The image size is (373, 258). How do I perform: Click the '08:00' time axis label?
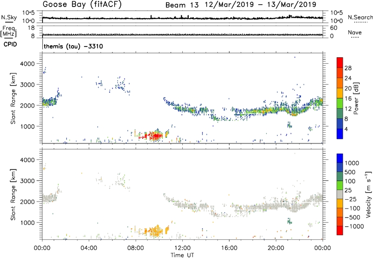[x=136, y=248]
